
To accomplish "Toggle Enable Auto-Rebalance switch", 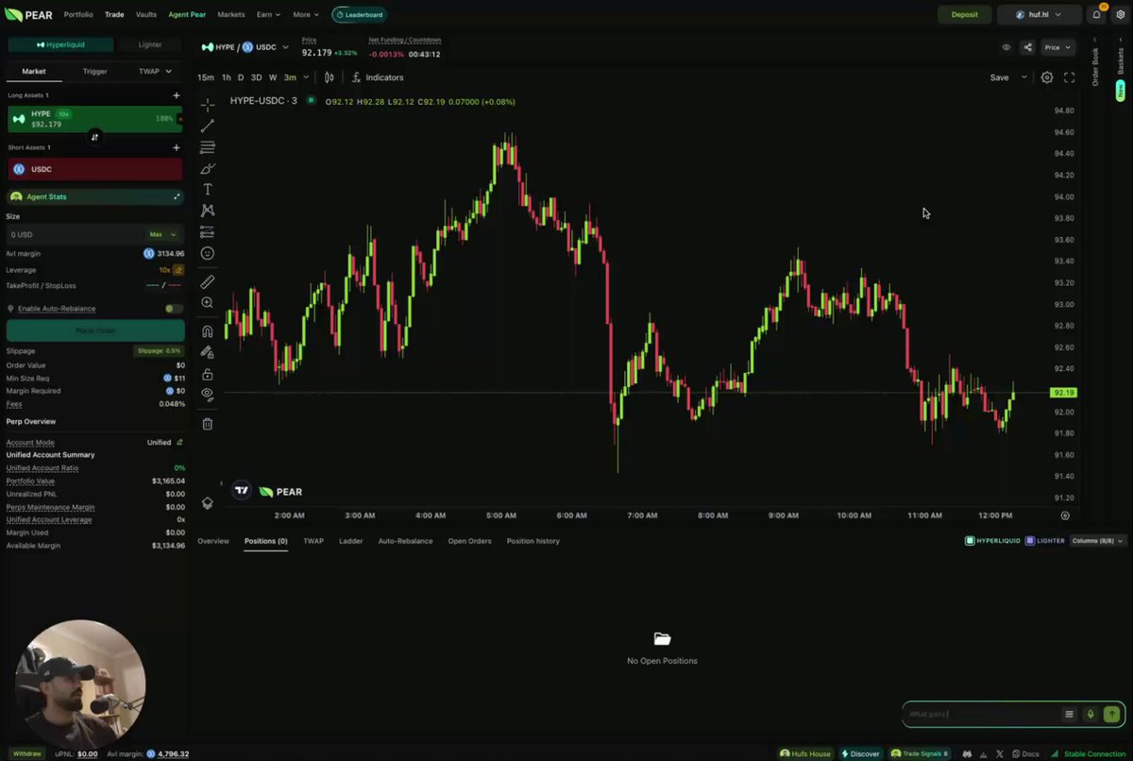I will 174,309.
